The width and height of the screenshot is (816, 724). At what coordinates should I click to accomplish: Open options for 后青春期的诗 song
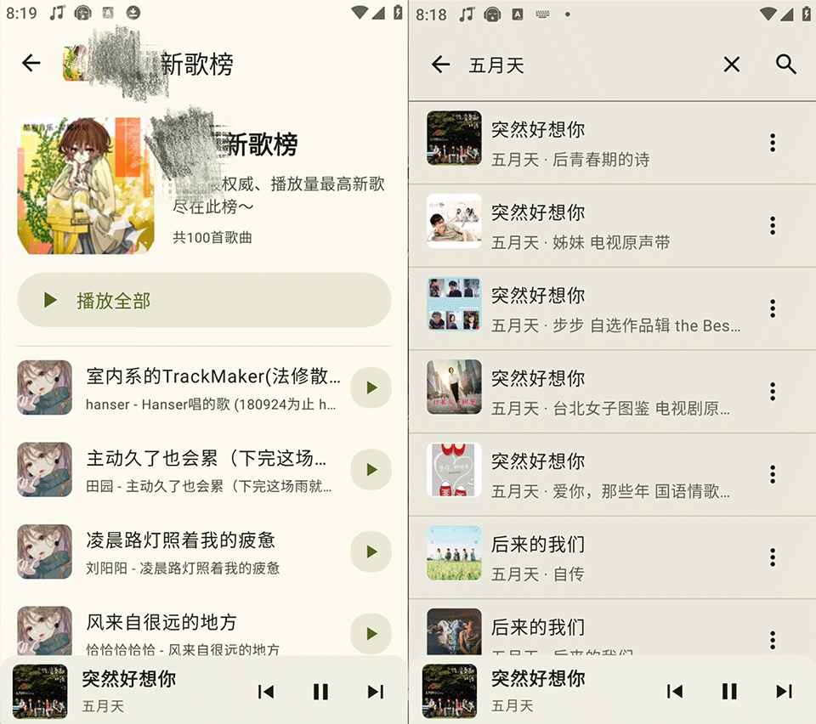point(773,143)
